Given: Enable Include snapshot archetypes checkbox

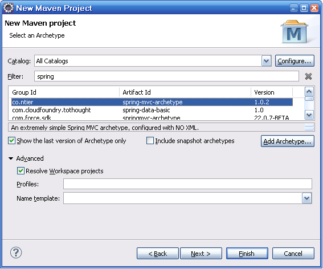Looking at the screenshot, I should point(150,141).
